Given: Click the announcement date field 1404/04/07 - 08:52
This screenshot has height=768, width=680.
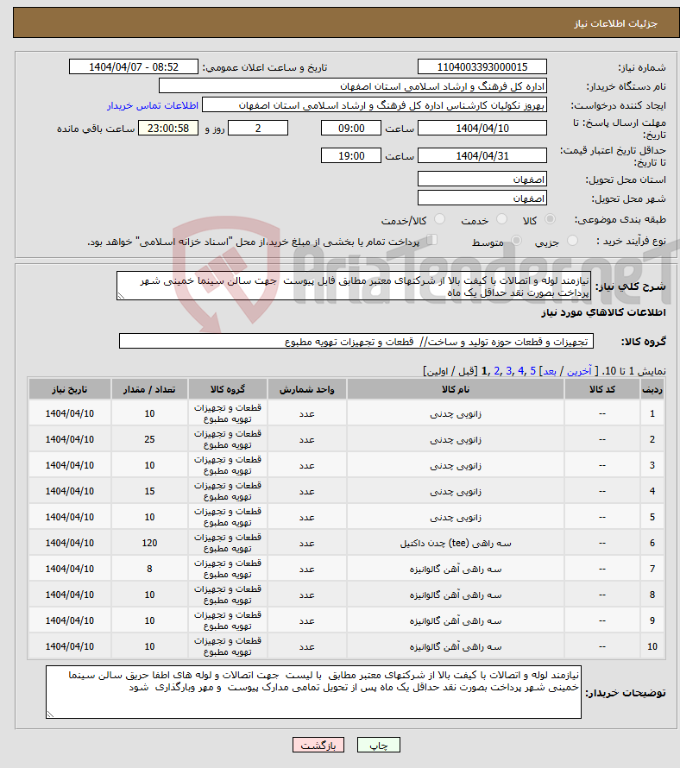Looking at the screenshot, I should coord(134,66).
